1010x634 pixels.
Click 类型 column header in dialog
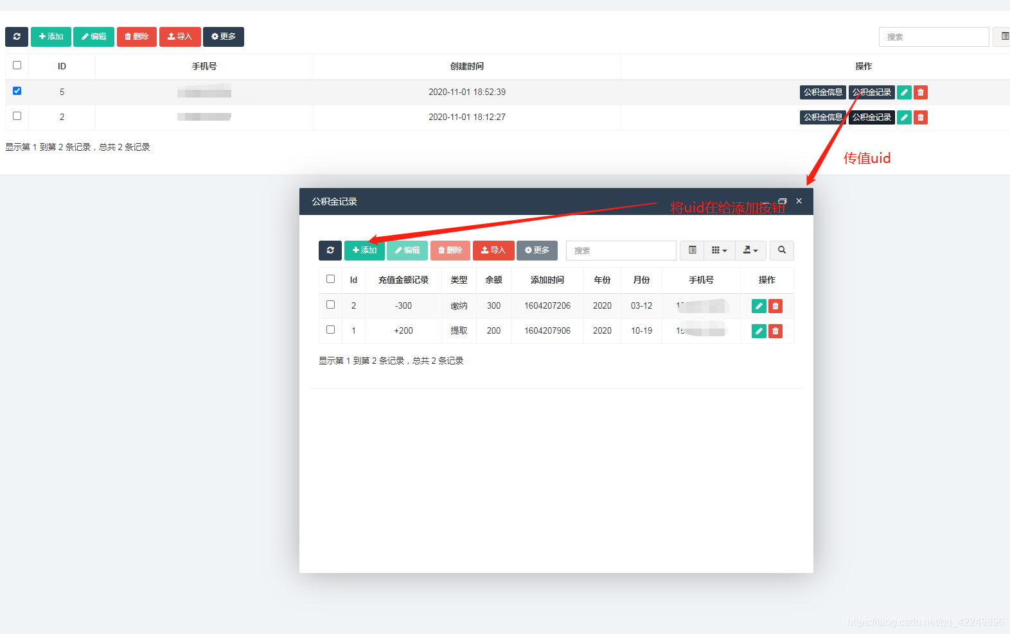click(459, 280)
